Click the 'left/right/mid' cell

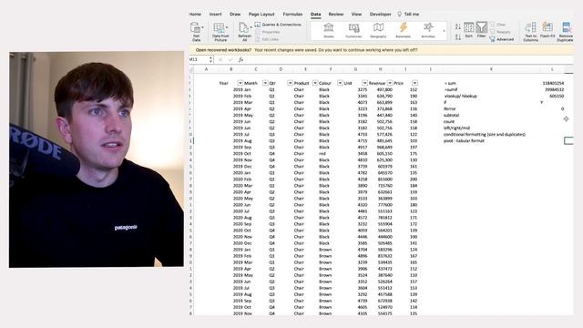coord(491,128)
